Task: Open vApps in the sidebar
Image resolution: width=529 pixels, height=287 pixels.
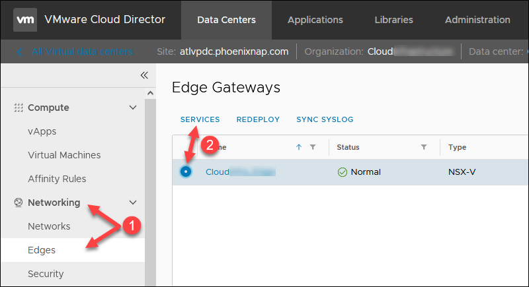Action: click(42, 131)
